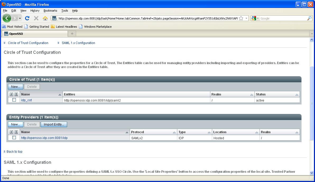Go back with the green Back arrow
The width and height of the screenshot is (315, 182).
point(7,18)
